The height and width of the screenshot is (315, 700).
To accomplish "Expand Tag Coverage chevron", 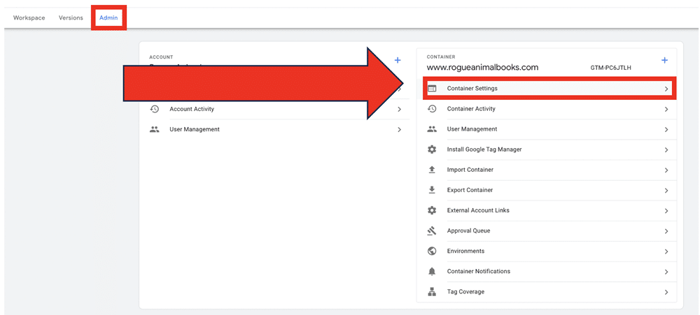I will (666, 292).
